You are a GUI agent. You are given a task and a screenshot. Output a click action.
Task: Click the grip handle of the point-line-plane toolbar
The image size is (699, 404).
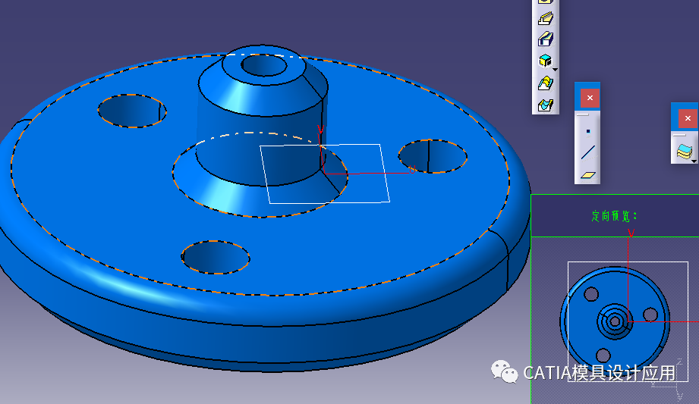coord(582,114)
